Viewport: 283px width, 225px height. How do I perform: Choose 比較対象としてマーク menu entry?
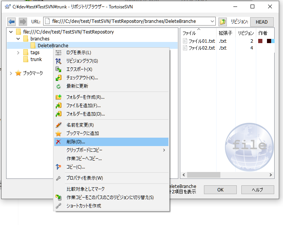(x=112, y=189)
